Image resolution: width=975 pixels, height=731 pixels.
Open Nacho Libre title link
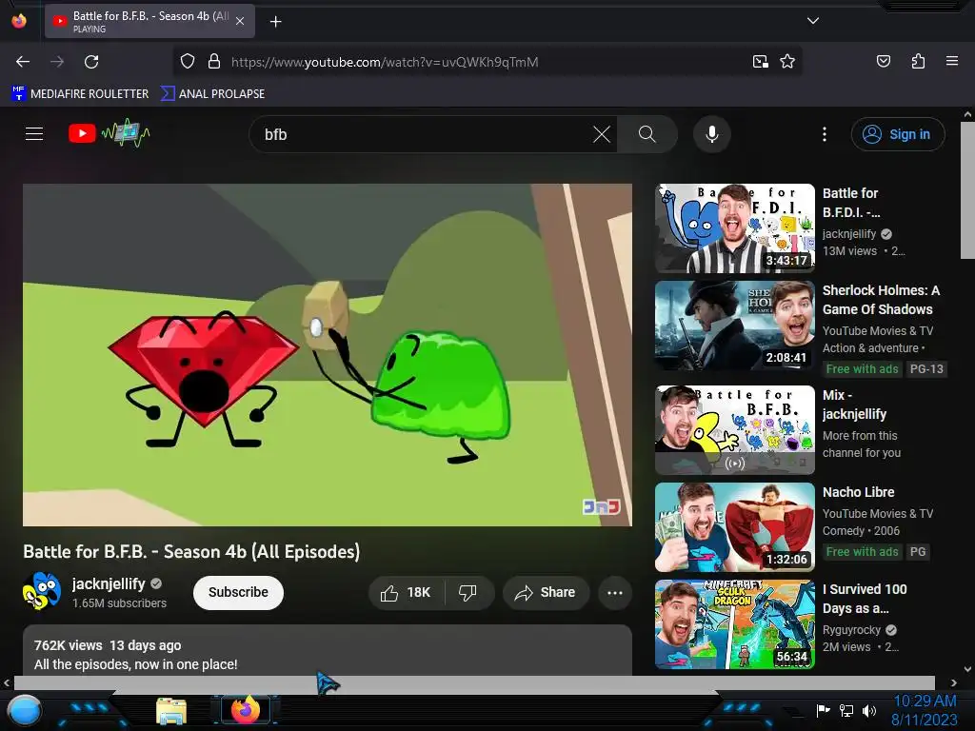click(858, 492)
